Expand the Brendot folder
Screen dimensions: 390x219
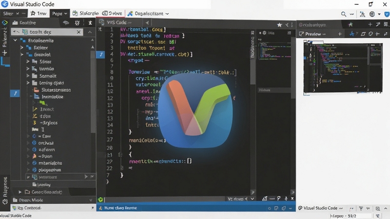pyautogui.click(x=22, y=55)
